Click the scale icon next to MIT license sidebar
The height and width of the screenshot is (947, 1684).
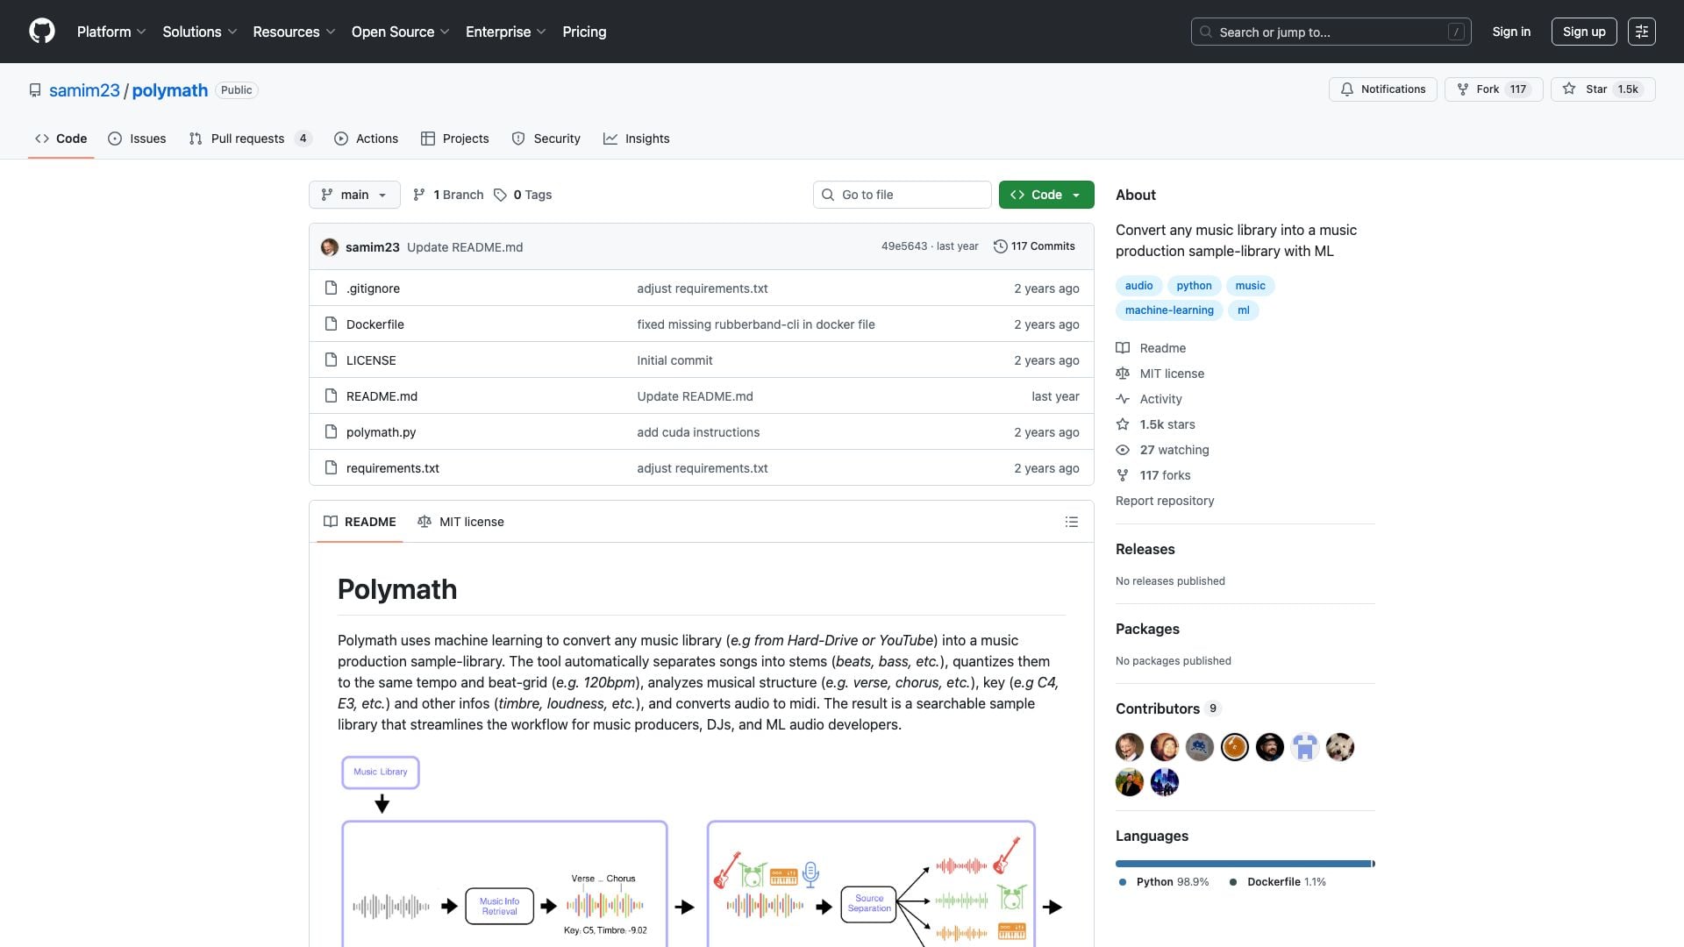[x=1123, y=373]
